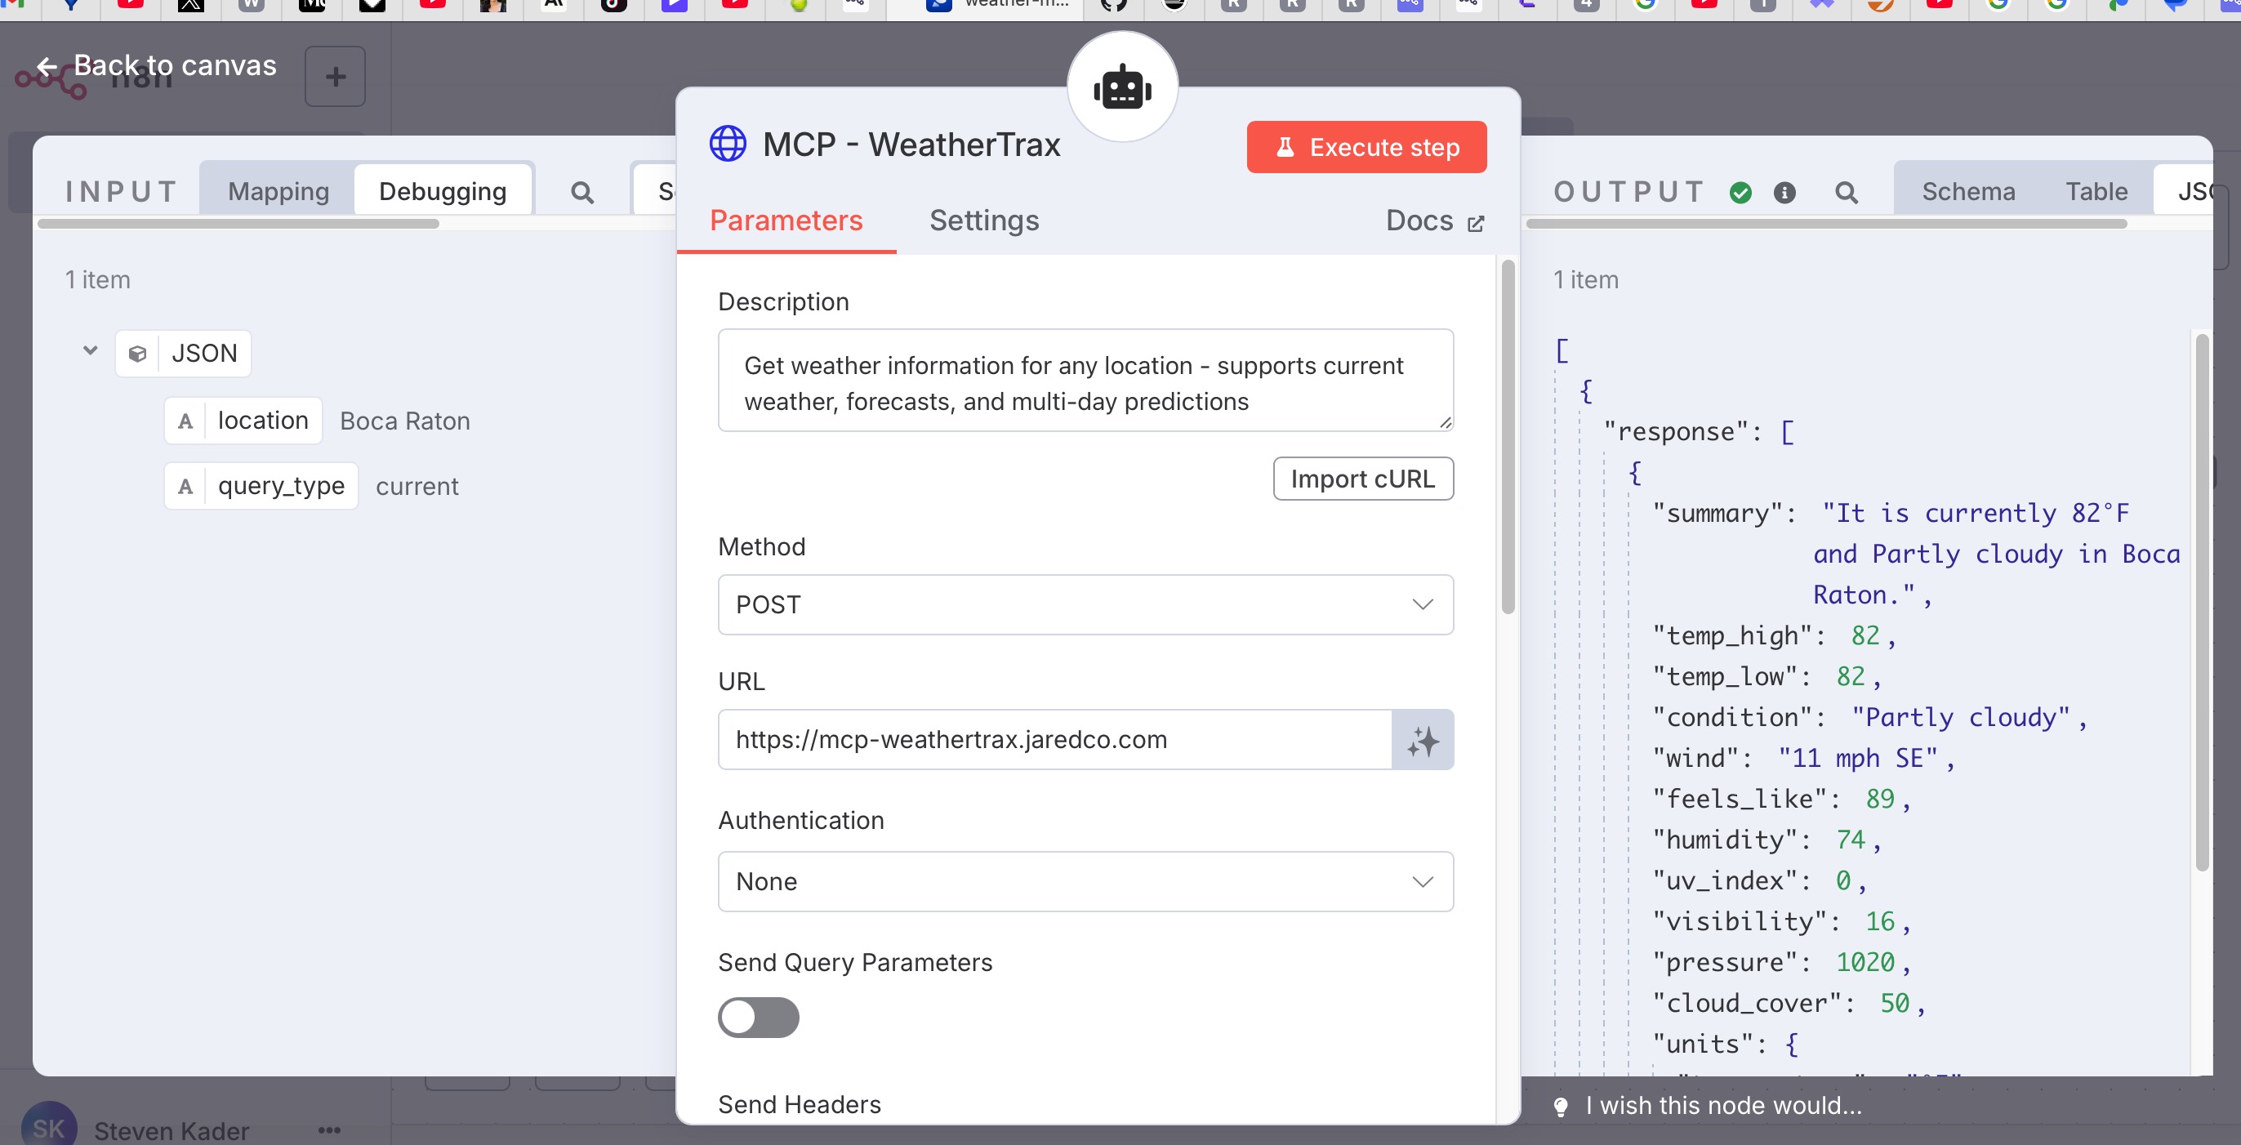
Task: Click the plus add button near the logo
Action: 335,77
